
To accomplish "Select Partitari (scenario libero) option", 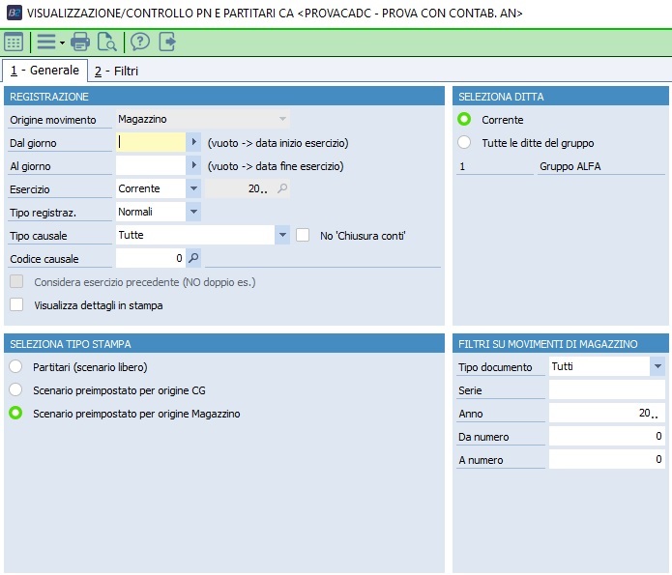I will pos(15,367).
